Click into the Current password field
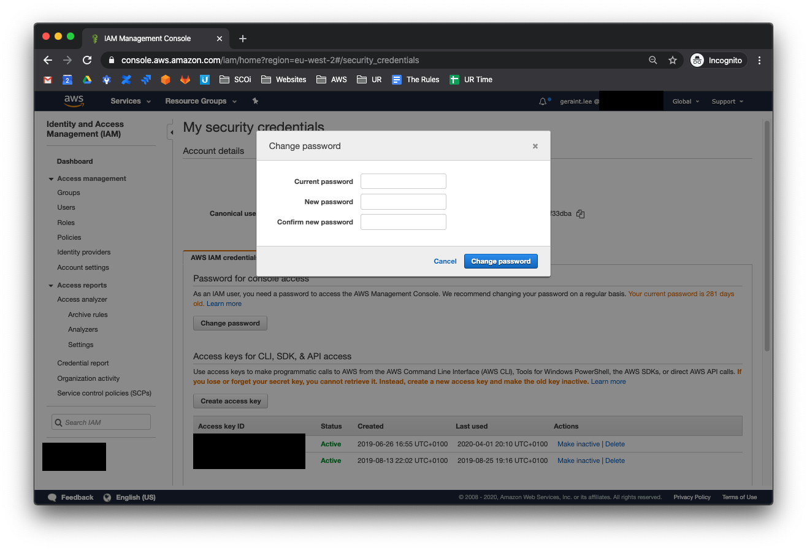807x550 pixels. [x=403, y=181]
